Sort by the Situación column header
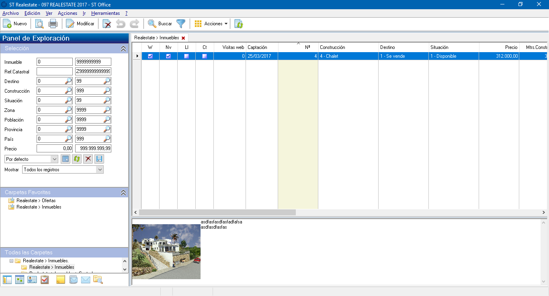Screen dimensions: 549x296 point(454,47)
